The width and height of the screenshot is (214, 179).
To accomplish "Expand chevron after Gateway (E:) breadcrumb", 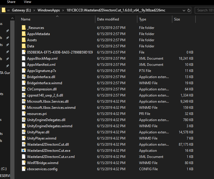I will (x=34, y=10).
